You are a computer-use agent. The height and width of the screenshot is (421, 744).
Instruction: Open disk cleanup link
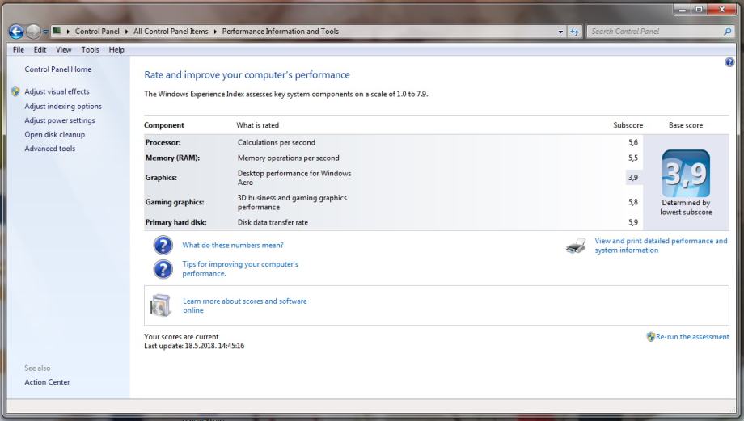pyautogui.click(x=54, y=135)
